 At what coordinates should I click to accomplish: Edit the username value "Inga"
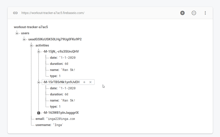tap(58, 125)
